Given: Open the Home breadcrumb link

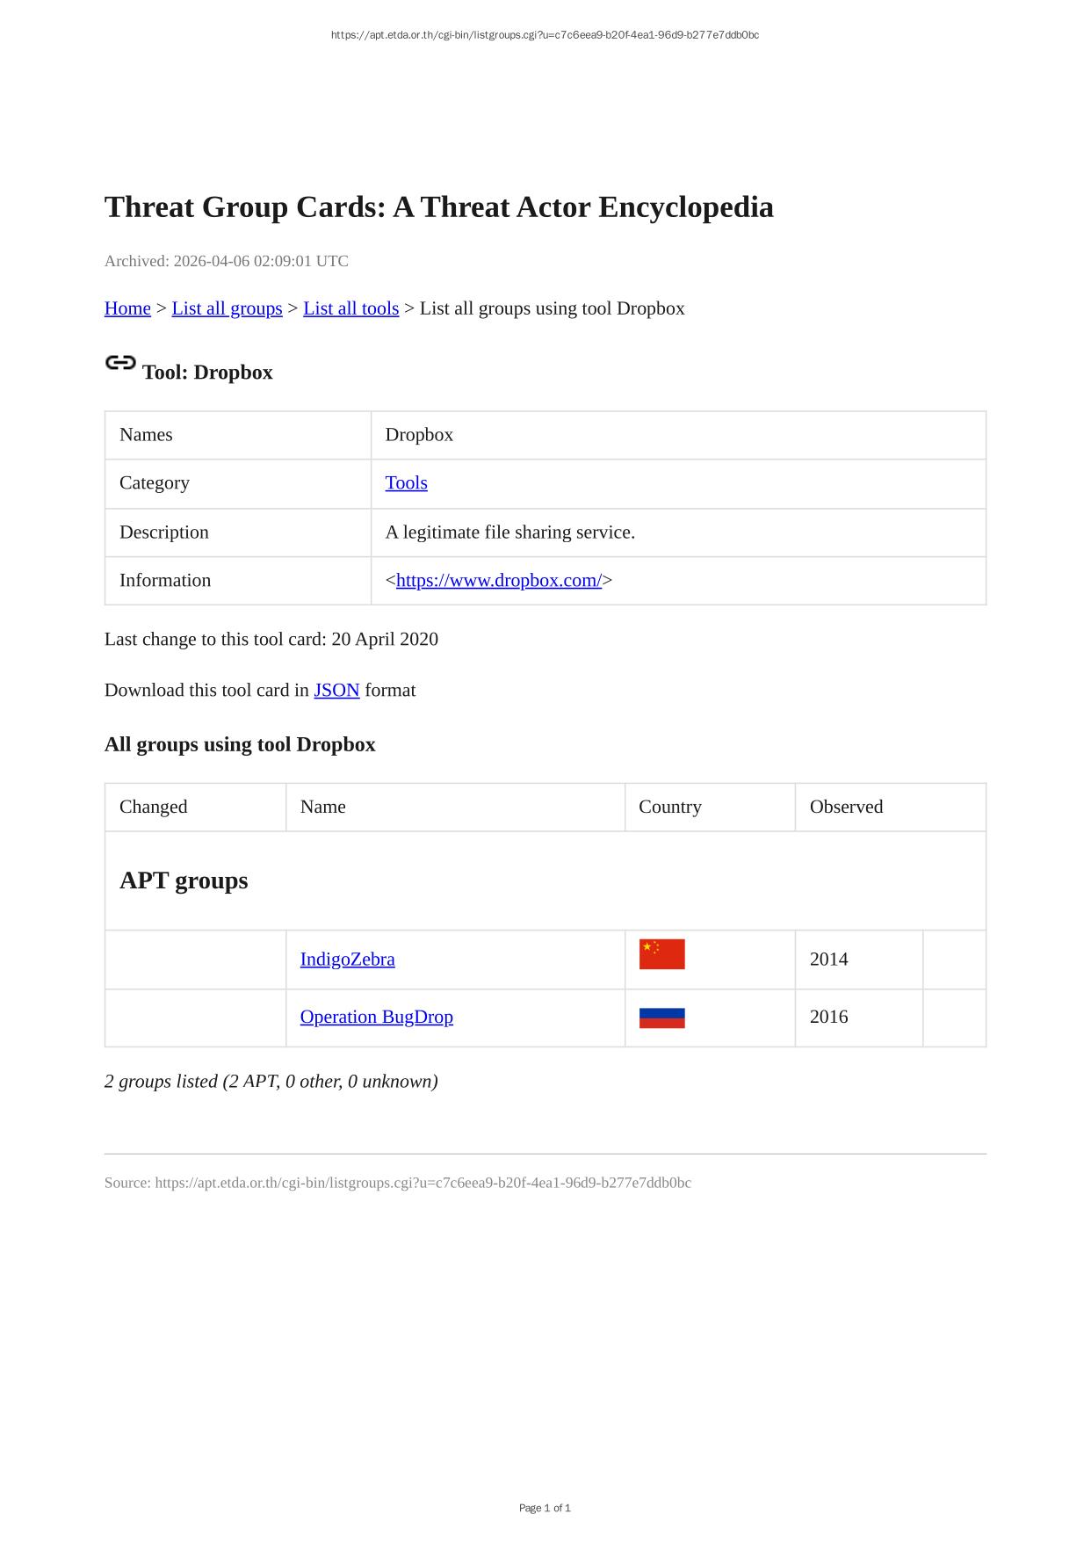Looking at the screenshot, I should 127,308.
